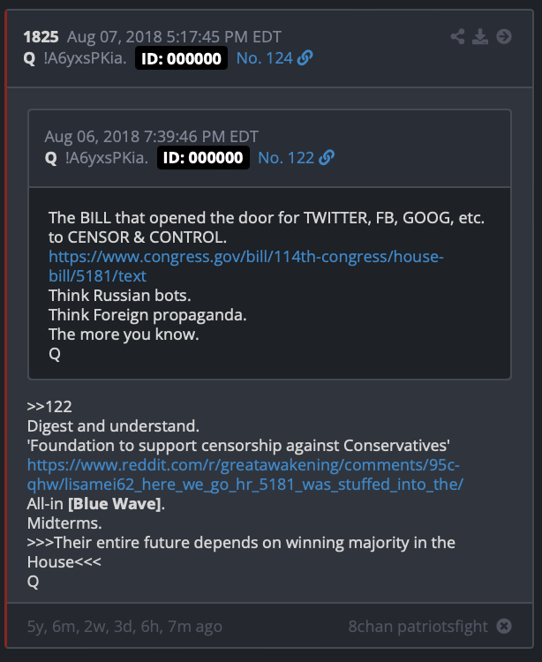Click the share icon on post 1825
This screenshot has height=662, width=542.
(x=457, y=37)
